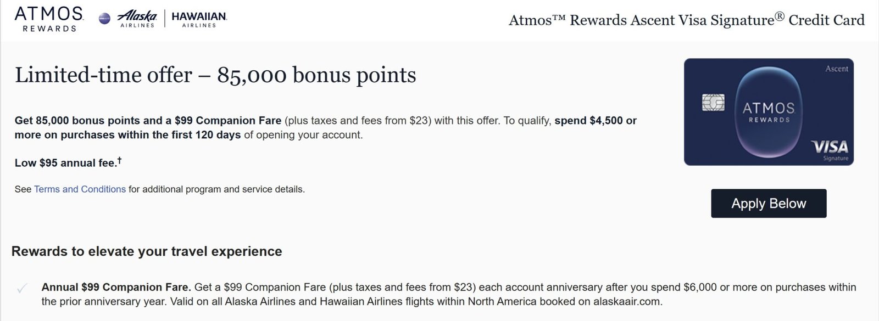Click the Visa Signature logo on the card

(x=830, y=149)
